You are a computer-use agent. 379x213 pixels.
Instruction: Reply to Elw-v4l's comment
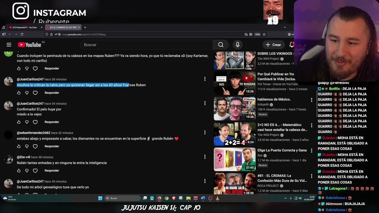pyautogui.click(x=52, y=170)
